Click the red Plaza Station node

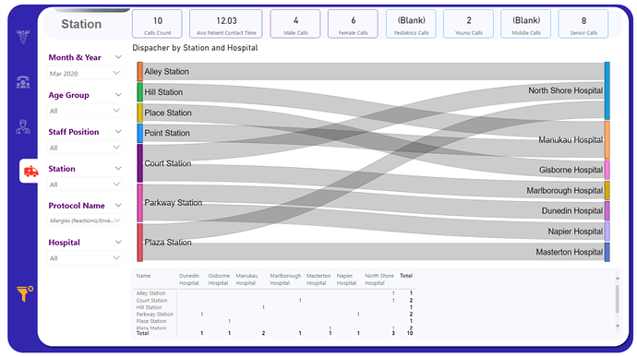click(x=139, y=243)
